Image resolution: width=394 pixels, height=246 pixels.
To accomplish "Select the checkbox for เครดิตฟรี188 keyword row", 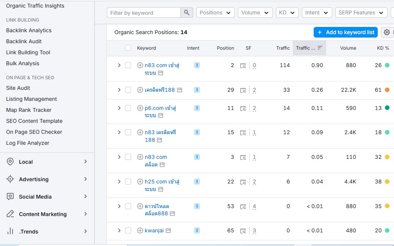I will [x=128, y=90].
